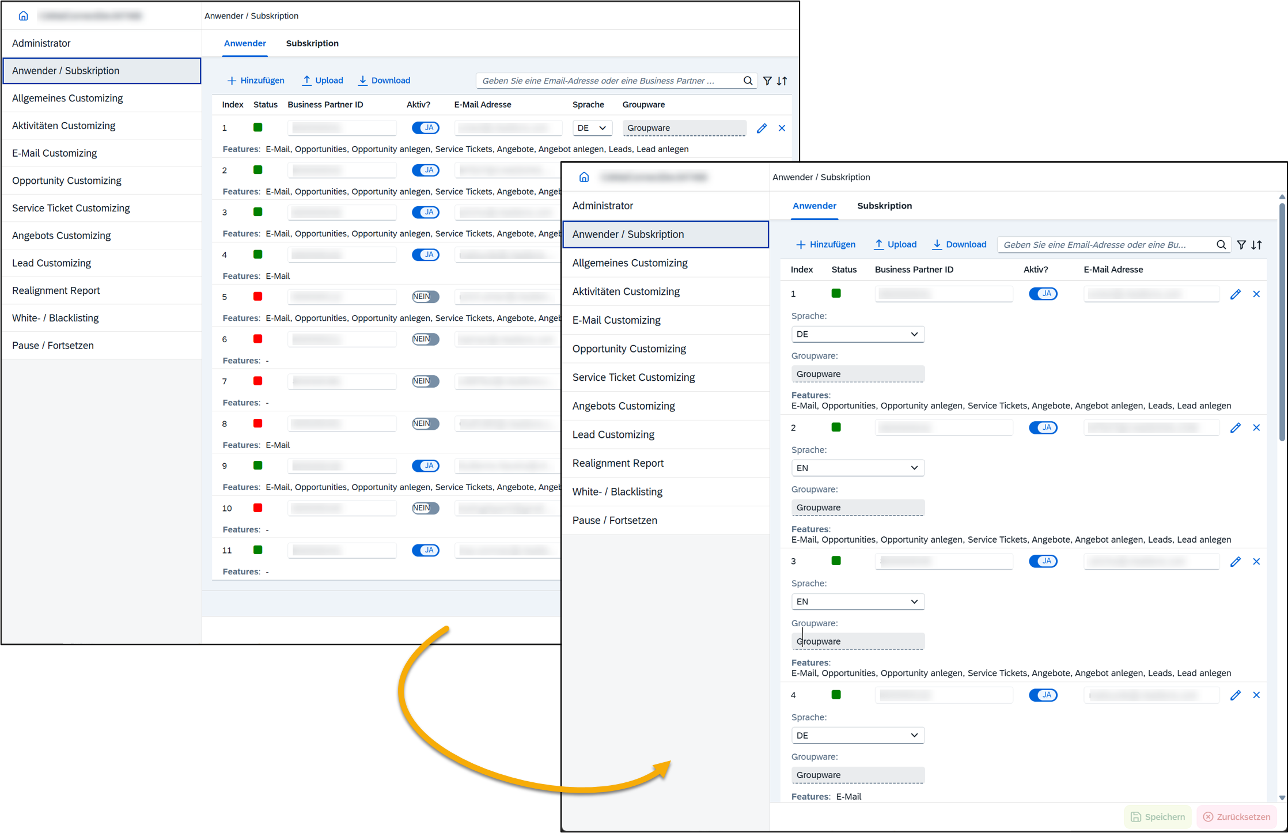Click the filter icon in the front window

(x=1241, y=245)
